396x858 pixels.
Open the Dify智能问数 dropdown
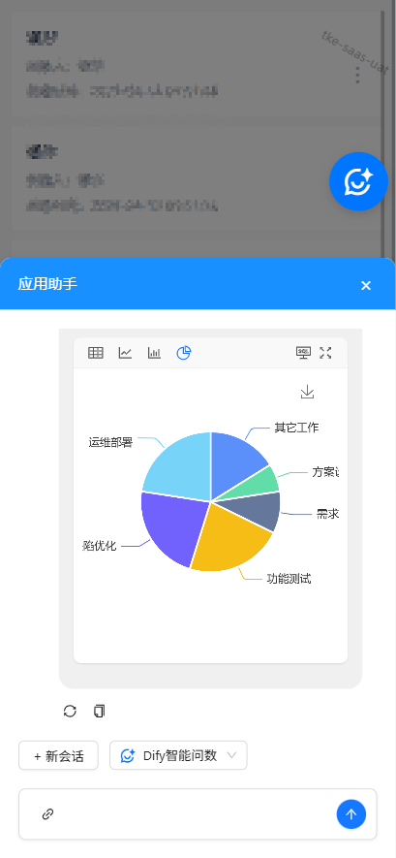coord(178,755)
